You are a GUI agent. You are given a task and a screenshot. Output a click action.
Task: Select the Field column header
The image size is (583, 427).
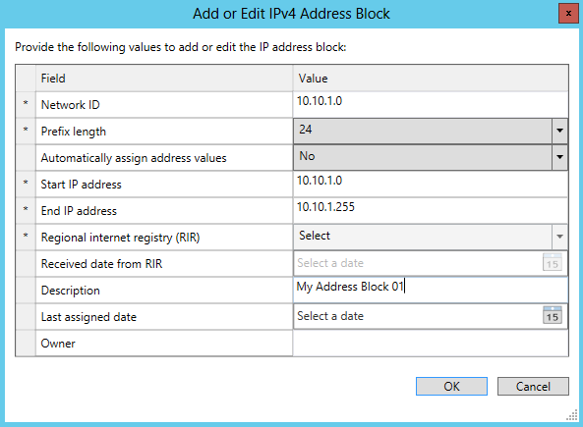point(164,78)
